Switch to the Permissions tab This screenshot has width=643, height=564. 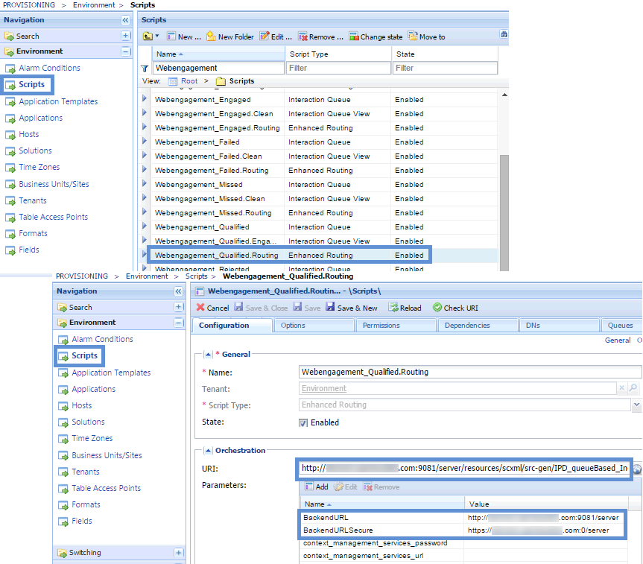coord(381,326)
